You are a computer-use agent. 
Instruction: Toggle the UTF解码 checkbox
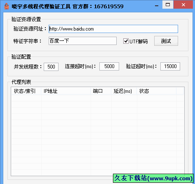(126, 41)
